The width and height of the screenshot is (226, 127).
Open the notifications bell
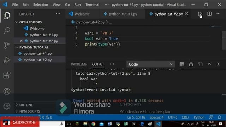click(x=219, y=117)
